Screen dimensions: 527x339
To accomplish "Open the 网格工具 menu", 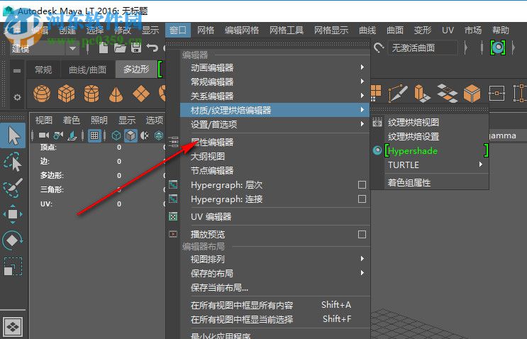I will [x=287, y=30].
